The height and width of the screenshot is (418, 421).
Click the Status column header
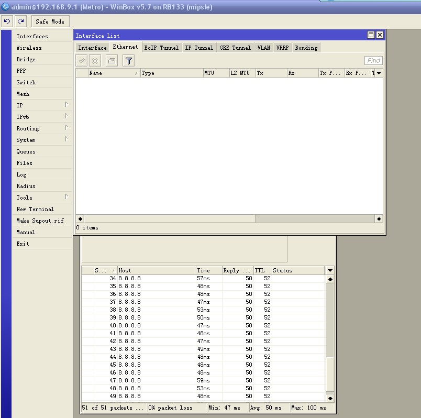pyautogui.click(x=298, y=270)
